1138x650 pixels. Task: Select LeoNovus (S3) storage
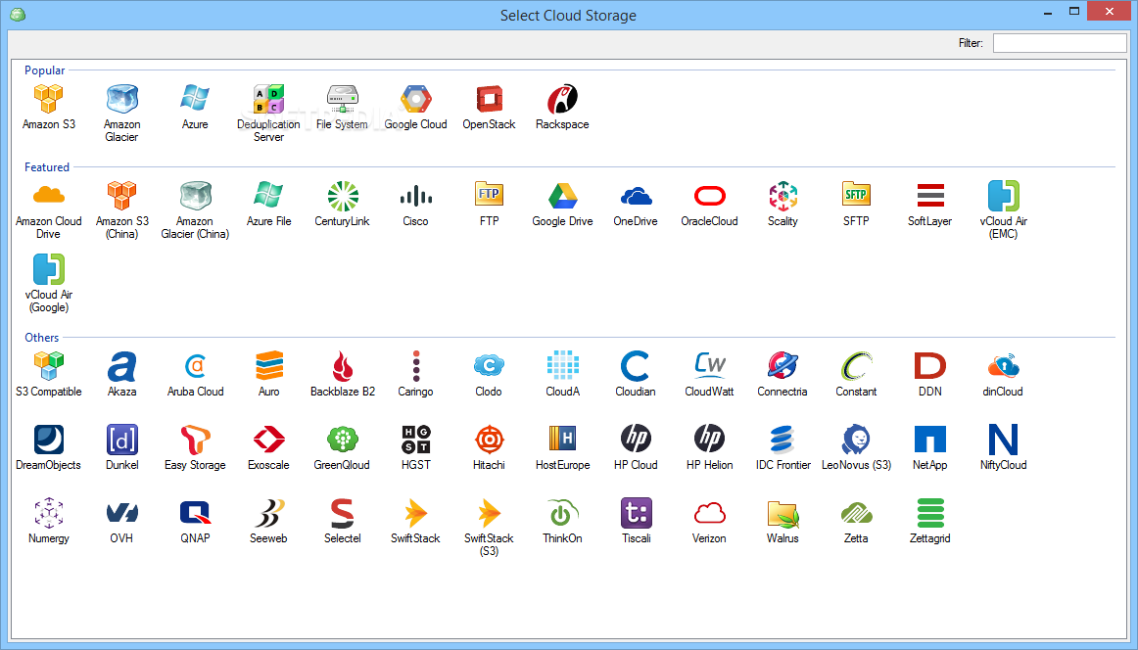coord(856,439)
